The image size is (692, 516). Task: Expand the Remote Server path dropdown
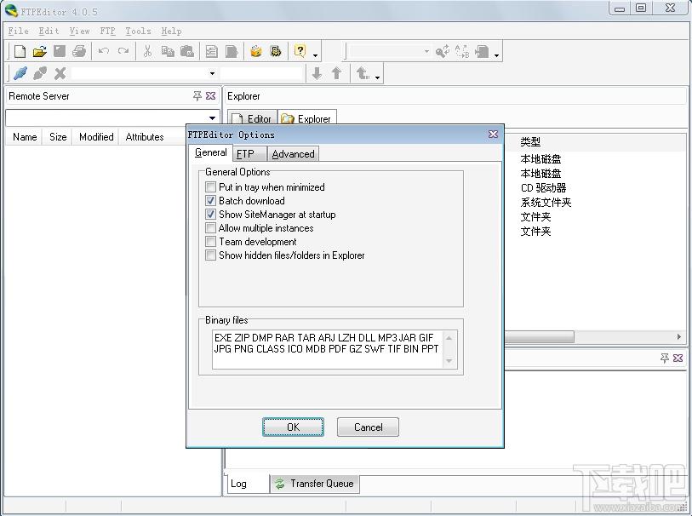pos(212,118)
